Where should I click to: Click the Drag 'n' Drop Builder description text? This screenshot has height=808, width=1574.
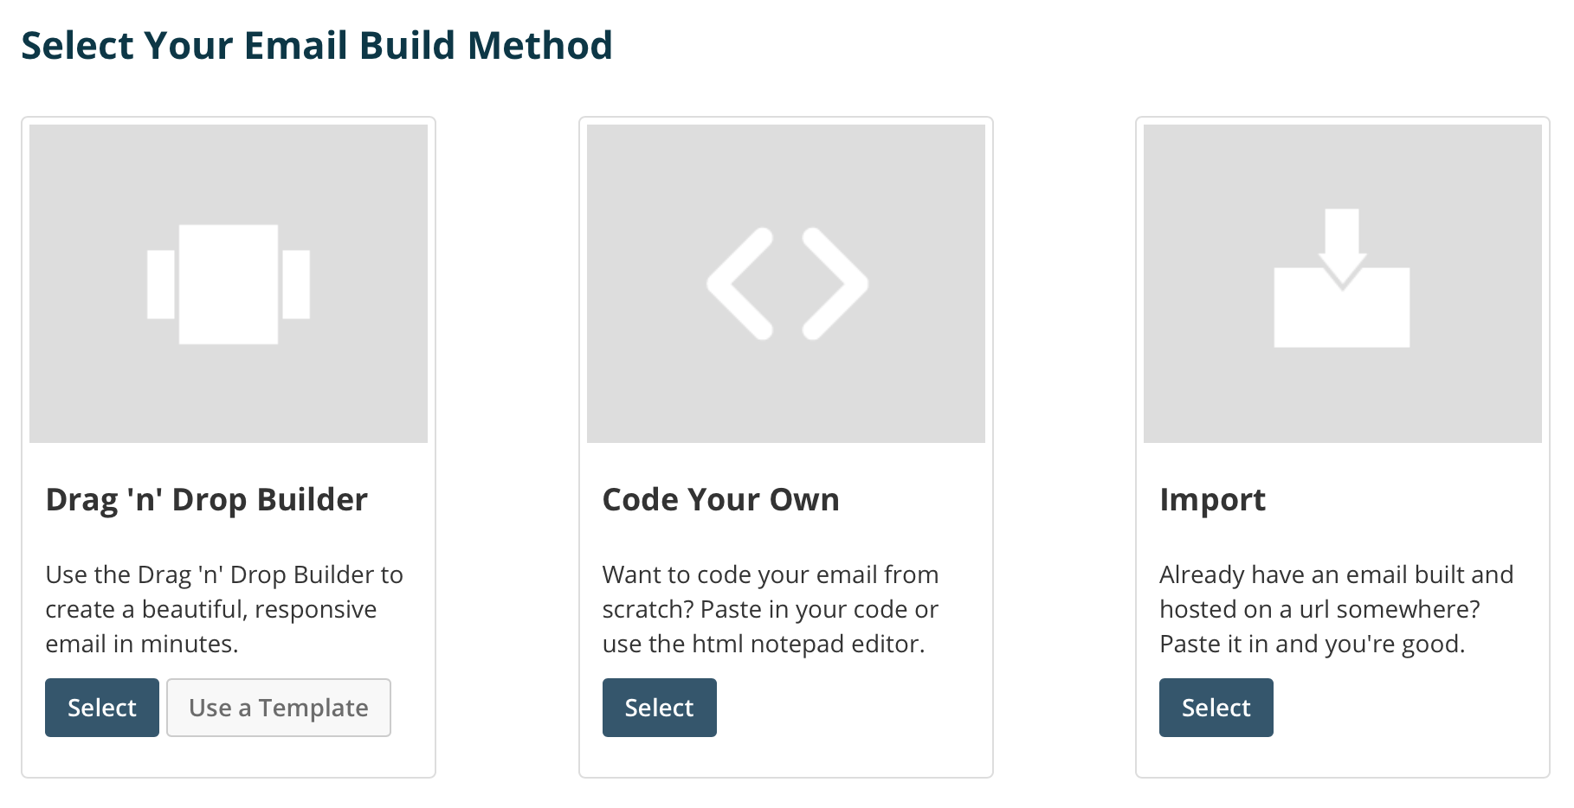point(224,609)
